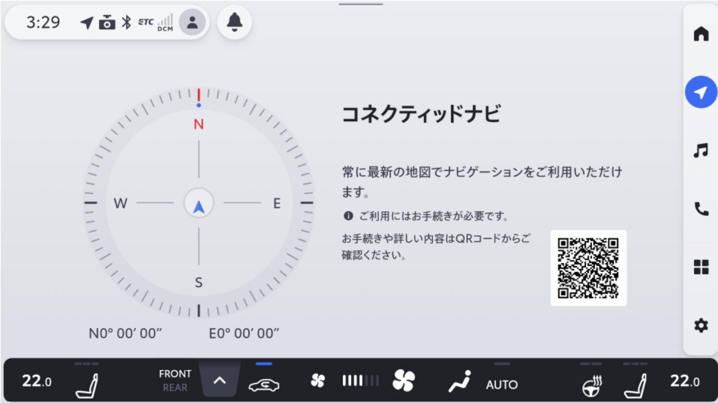Open the music player icon
Screen dimensions: 718x403
(x=701, y=150)
